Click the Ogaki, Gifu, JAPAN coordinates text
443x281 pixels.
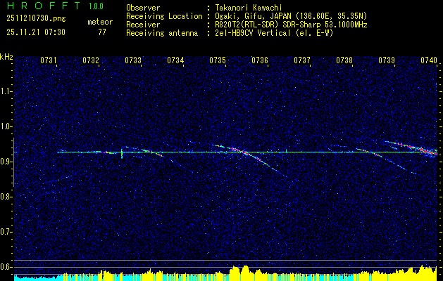291,16
